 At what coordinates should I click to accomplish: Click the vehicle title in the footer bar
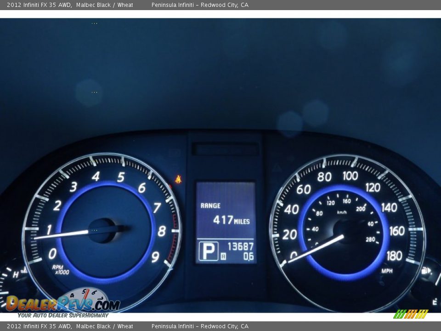pyautogui.click(x=70, y=326)
